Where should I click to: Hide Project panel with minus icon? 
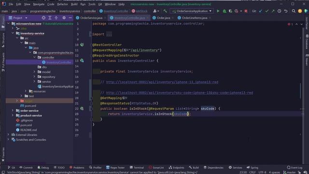(70, 18)
